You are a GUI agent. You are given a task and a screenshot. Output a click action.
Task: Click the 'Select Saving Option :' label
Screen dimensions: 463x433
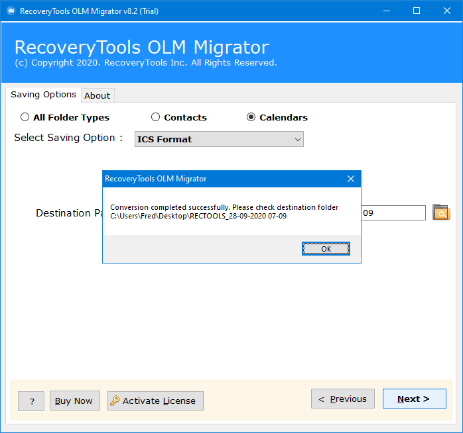68,138
